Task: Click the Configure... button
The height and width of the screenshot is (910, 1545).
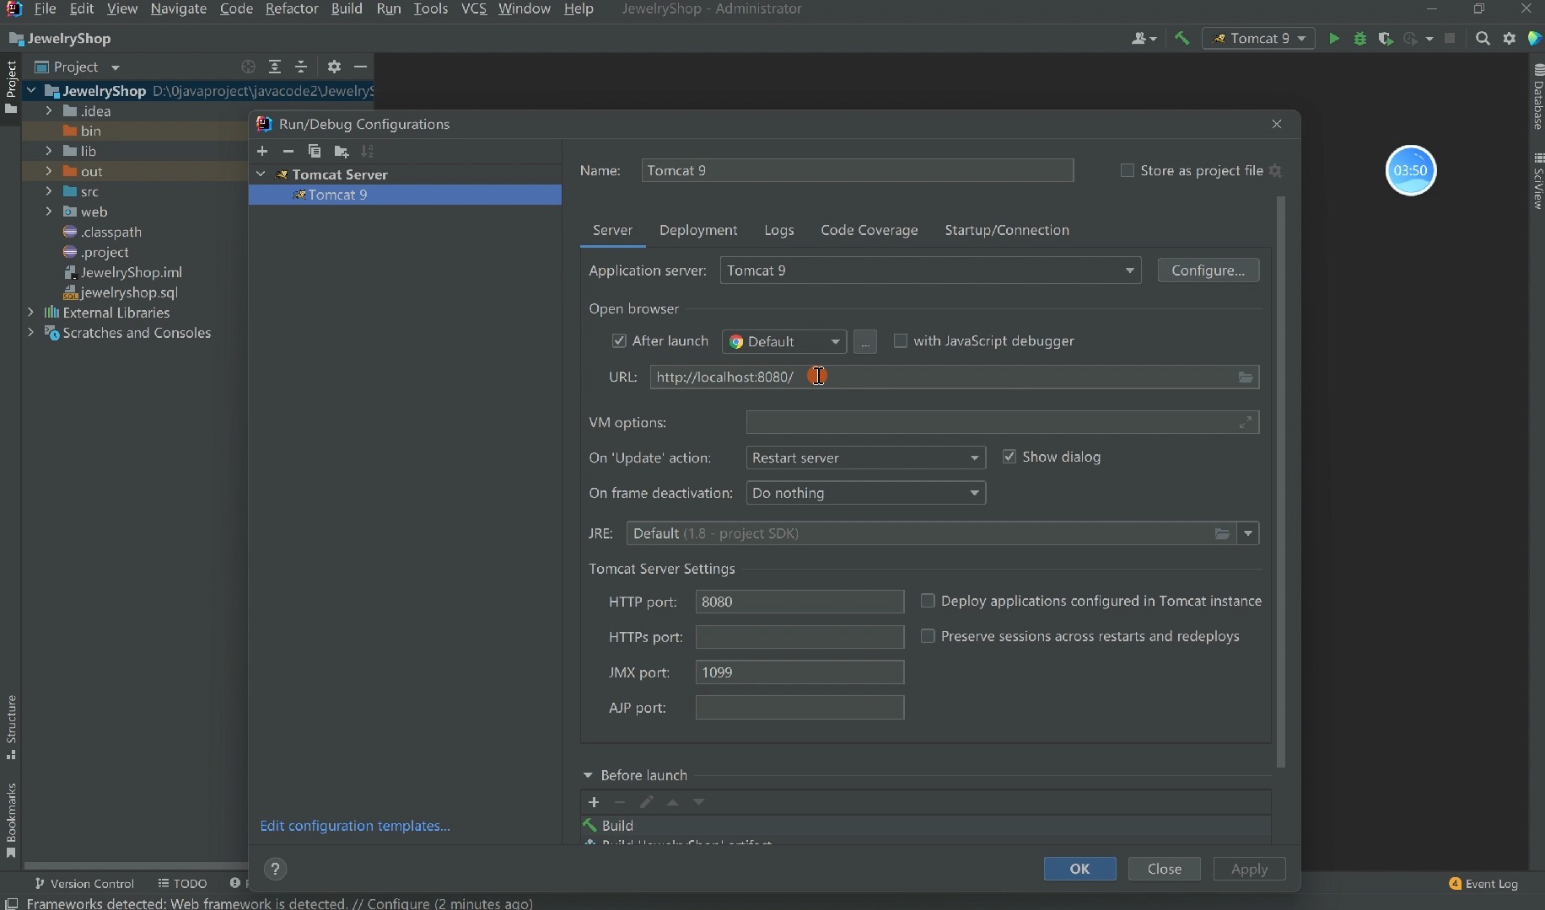Action: click(1209, 270)
